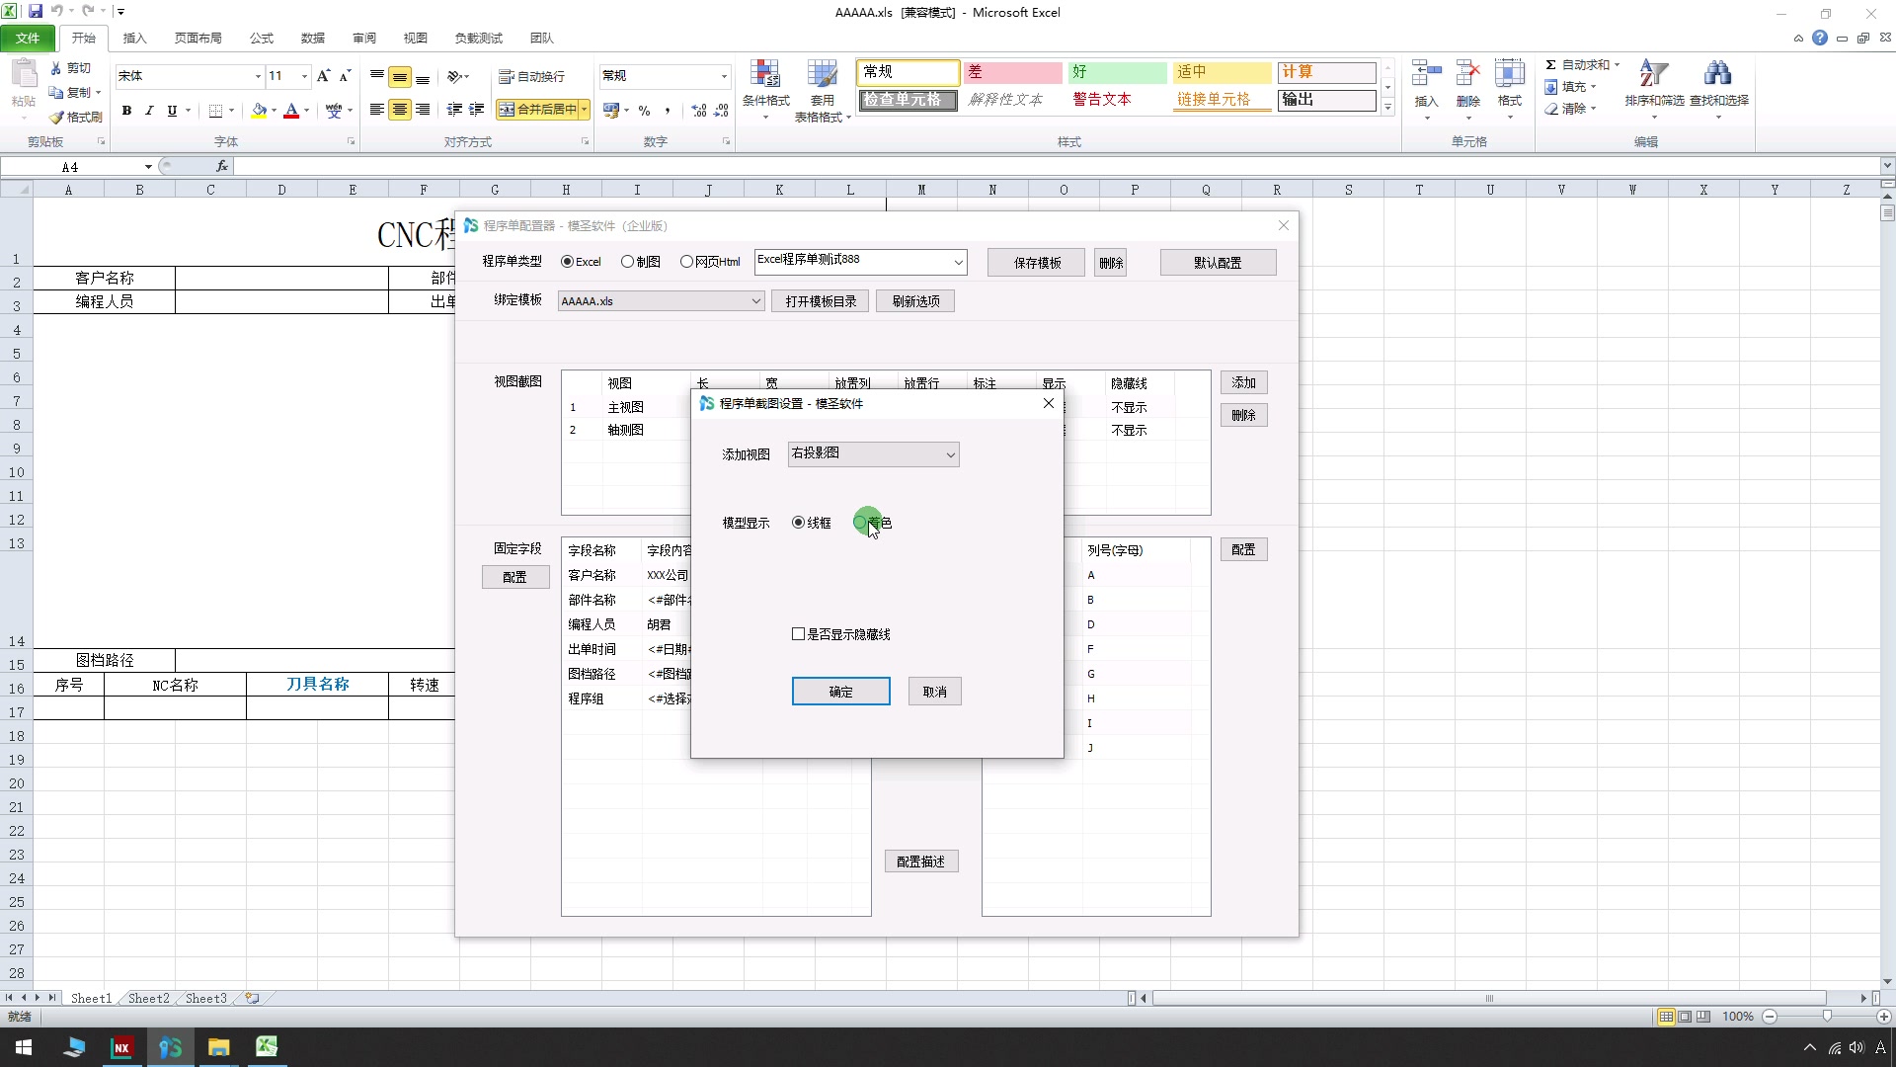Click the 默认配置 button
Viewport: 1896px width, 1067px height.
click(1218, 263)
